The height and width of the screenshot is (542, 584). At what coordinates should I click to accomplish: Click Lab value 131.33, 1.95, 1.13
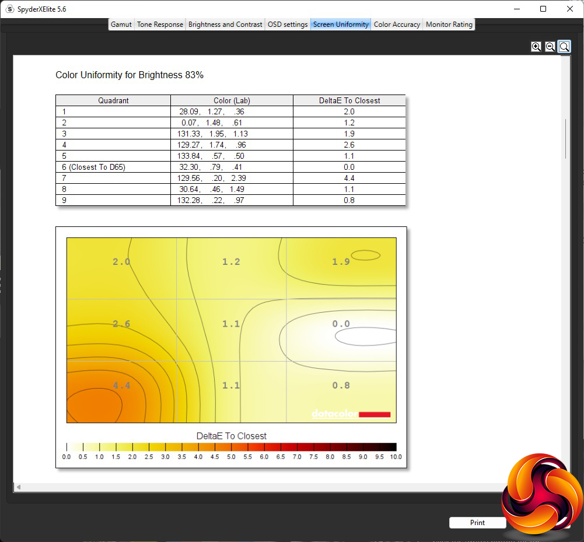pos(212,134)
